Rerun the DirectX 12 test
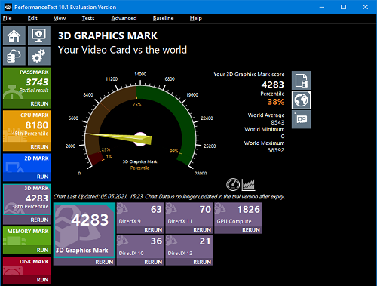The image size is (377, 286). coord(202,262)
